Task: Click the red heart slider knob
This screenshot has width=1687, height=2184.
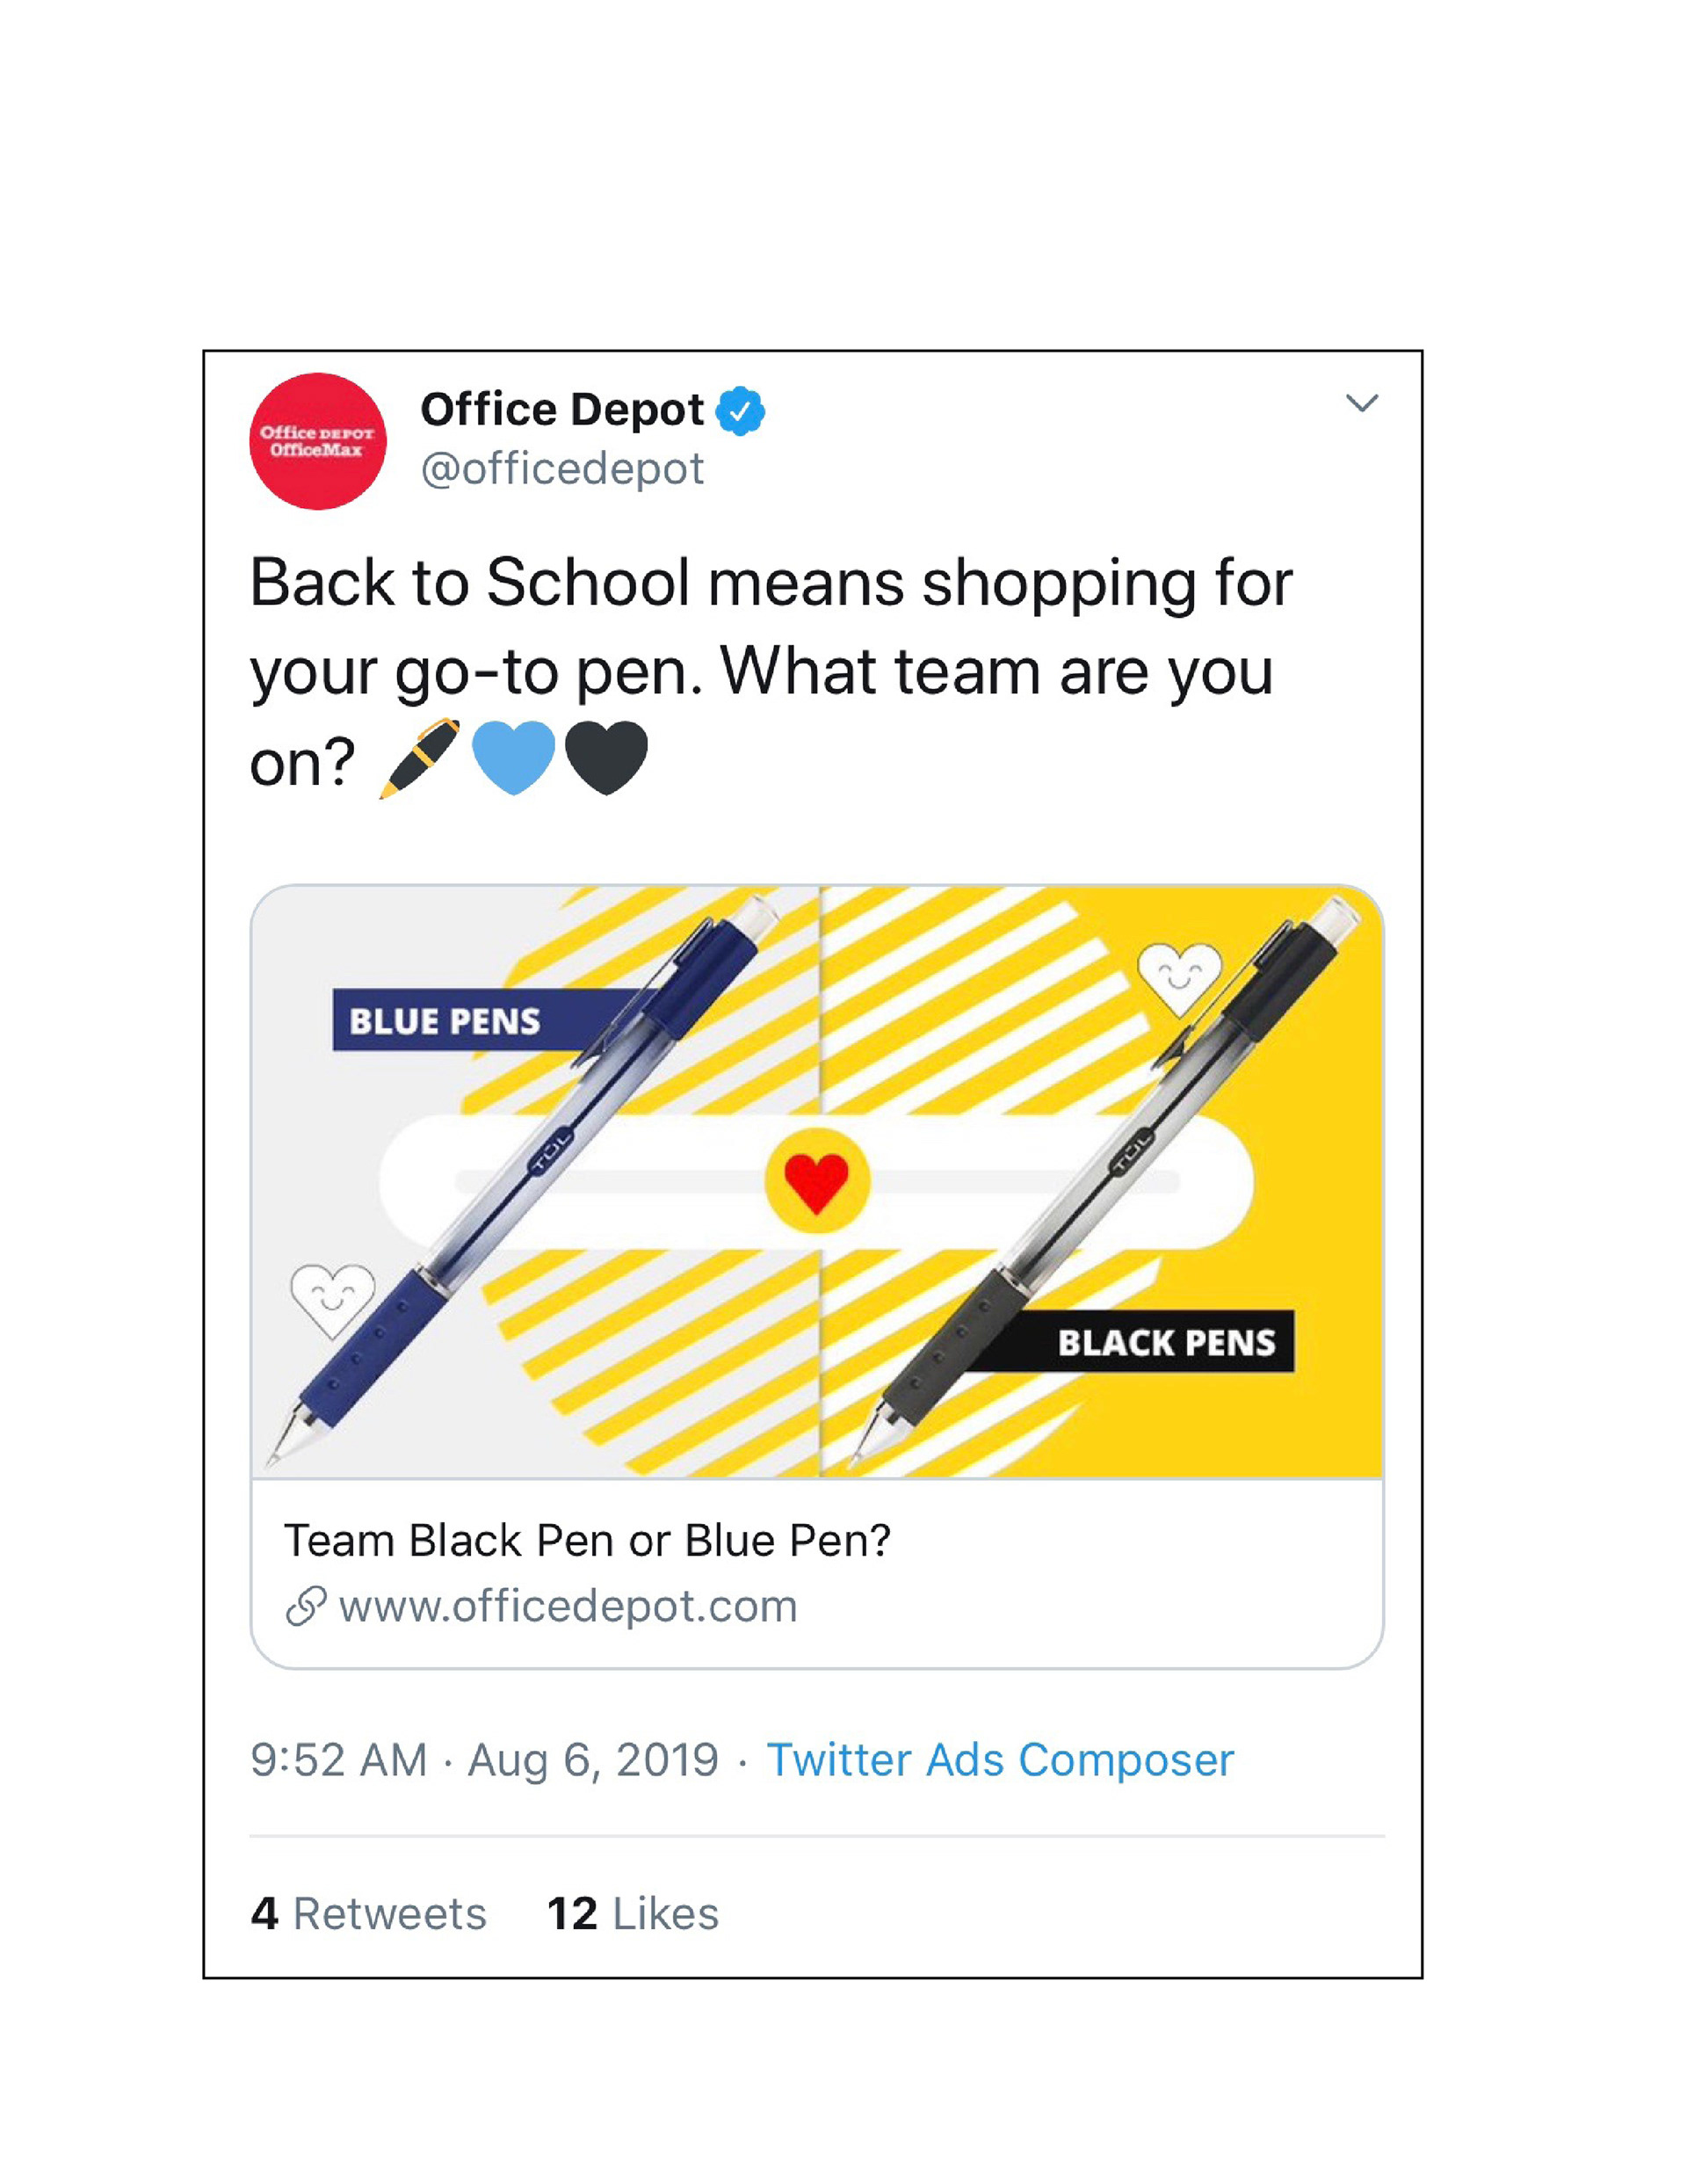Action: [817, 1181]
